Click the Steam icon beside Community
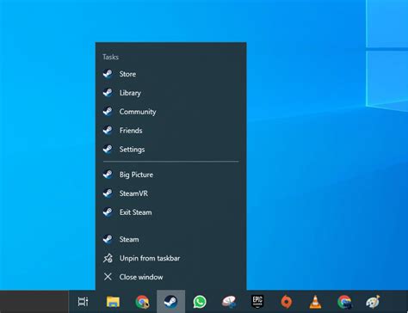 (x=108, y=112)
